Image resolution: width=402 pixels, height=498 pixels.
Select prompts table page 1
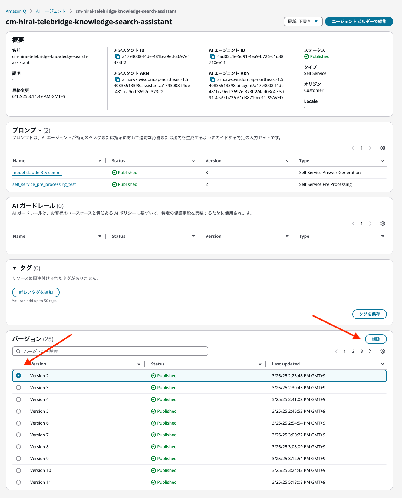[x=362, y=148]
